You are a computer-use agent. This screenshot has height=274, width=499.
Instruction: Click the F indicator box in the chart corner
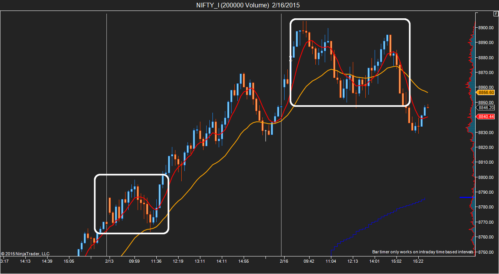pos(495,14)
